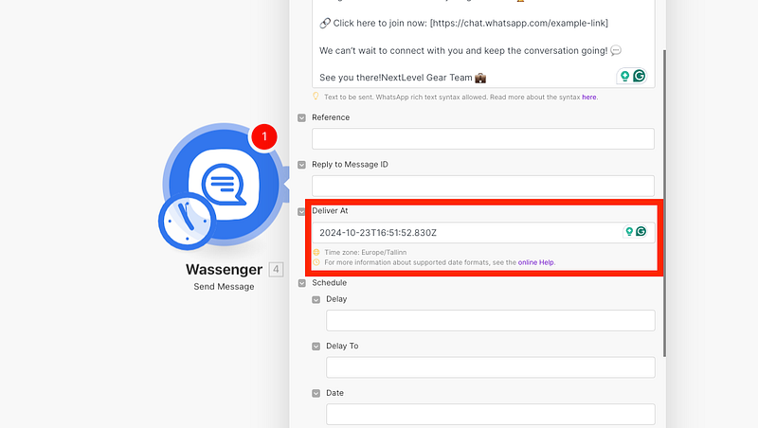Click the Delay input field
This screenshot has width=758, height=428.
(490, 320)
